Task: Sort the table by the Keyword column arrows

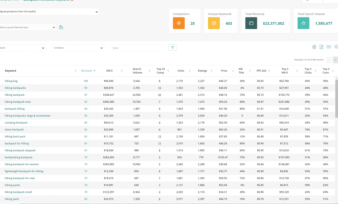Action: point(75,71)
